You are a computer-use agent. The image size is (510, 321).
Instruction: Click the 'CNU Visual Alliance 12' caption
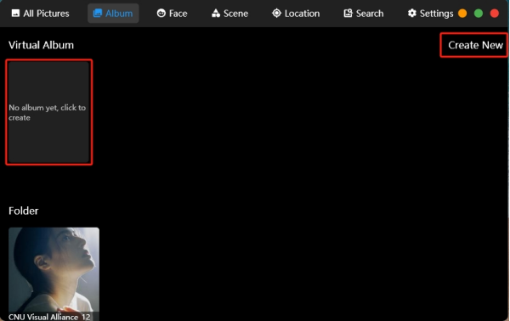pyautogui.click(x=49, y=317)
